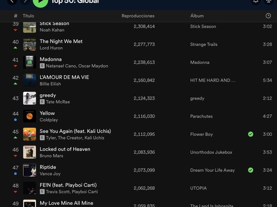This screenshot has width=277, height=207.
Task: Go forward with the right arrow
Action: coord(25,1)
